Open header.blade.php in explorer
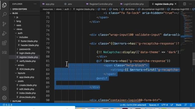Image resolution: width=195 pixels, height=109 pixels. coord(30,45)
